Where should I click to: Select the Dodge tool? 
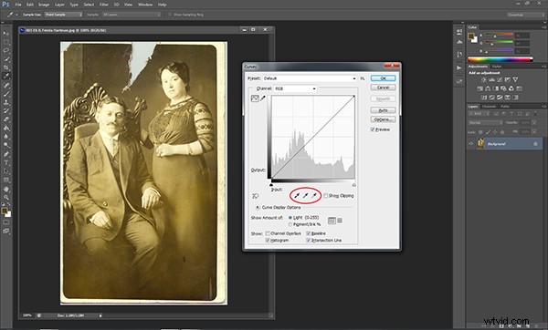coord(6,145)
